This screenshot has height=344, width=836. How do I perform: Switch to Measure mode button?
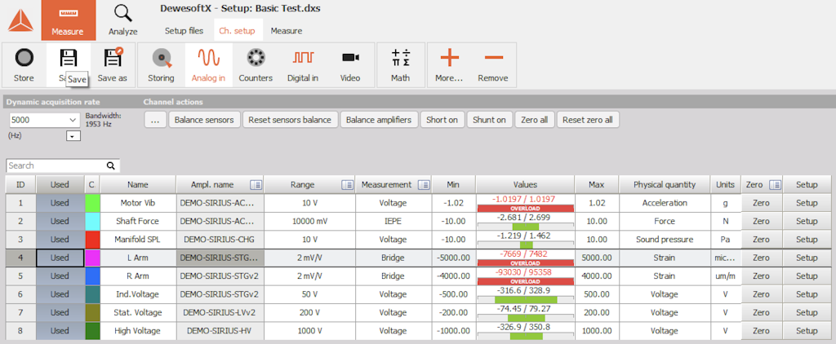(x=68, y=20)
